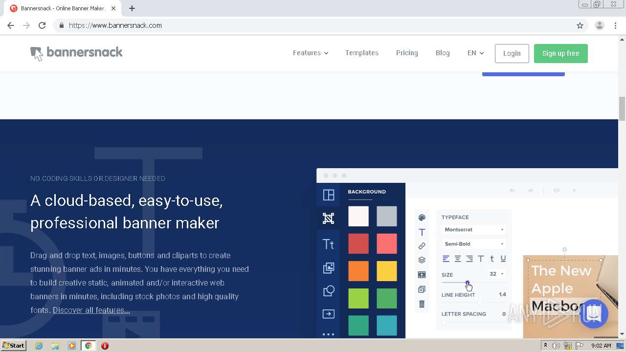
Task: Toggle align center text option
Action: tap(458, 259)
